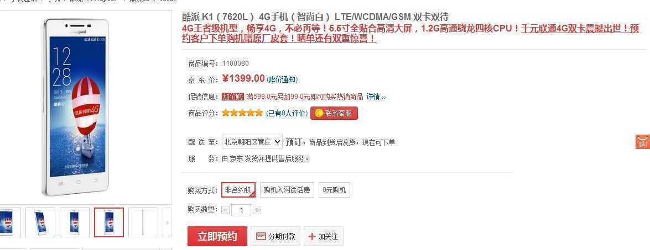Contact support via 联系客服 button
The width and height of the screenshot is (650, 250).
pyautogui.click(x=334, y=113)
